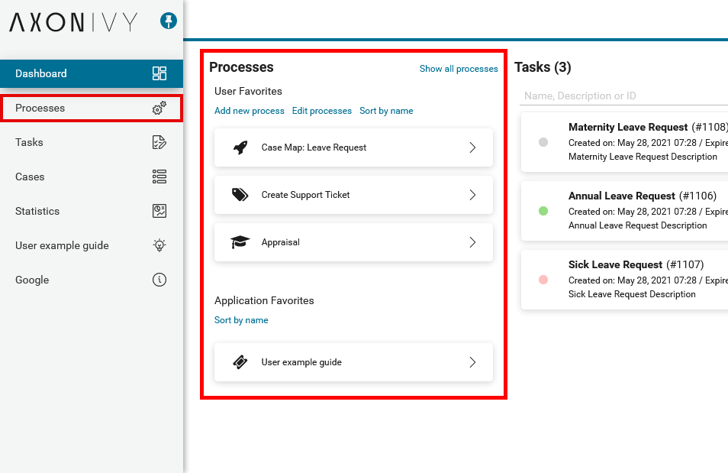The height and width of the screenshot is (473, 728).
Task: Click Show all processes link
Action: [459, 69]
